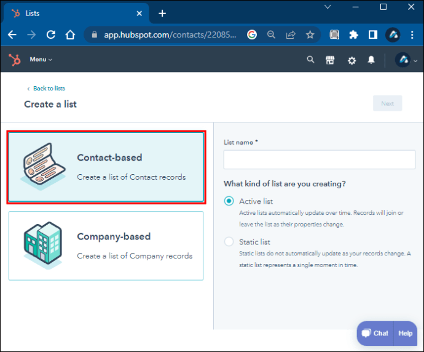Click the contact cards illustration
The height and width of the screenshot is (352, 424).
(43, 166)
